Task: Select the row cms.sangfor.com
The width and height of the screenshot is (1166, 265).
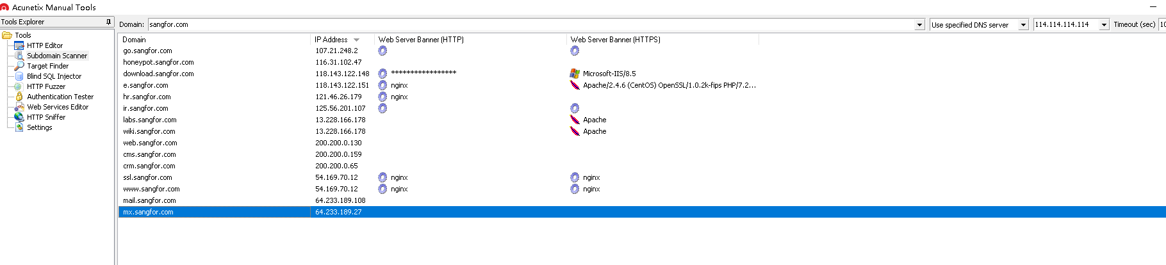Action: pyautogui.click(x=642, y=154)
